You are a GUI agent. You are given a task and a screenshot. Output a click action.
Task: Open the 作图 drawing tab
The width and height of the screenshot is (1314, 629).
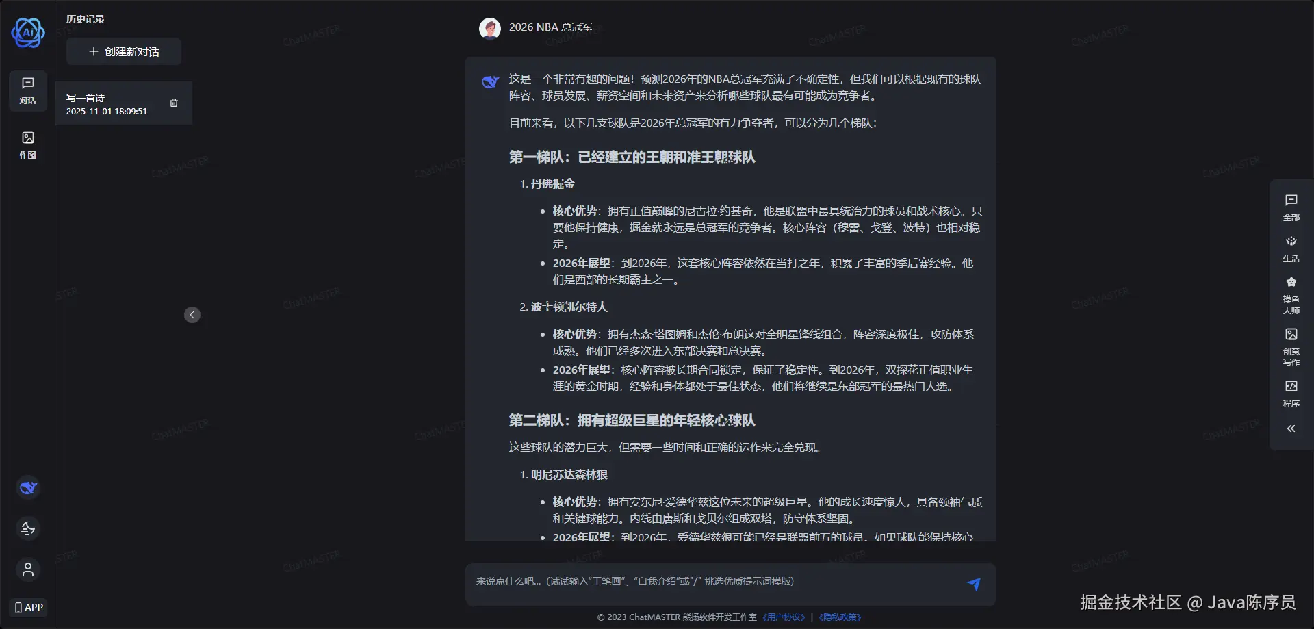(x=28, y=145)
